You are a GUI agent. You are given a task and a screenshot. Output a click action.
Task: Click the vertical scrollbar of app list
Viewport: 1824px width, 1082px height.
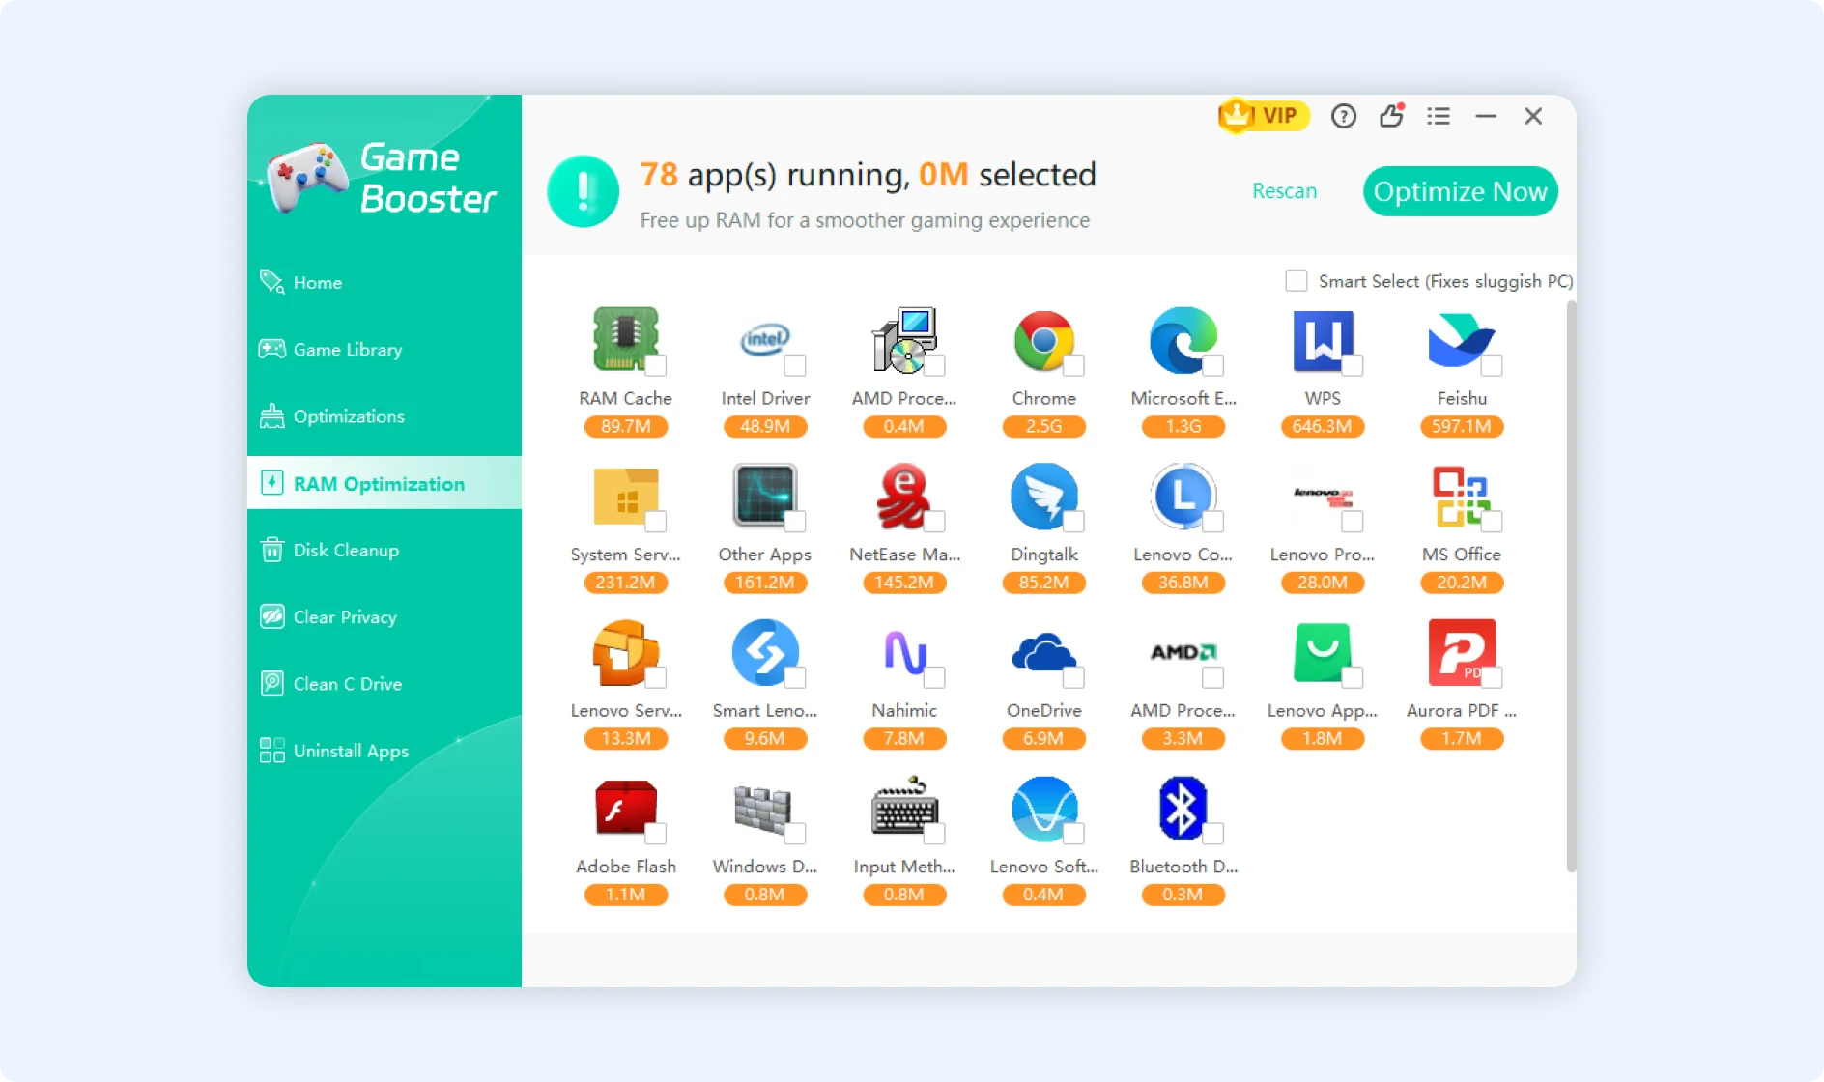point(1571,585)
